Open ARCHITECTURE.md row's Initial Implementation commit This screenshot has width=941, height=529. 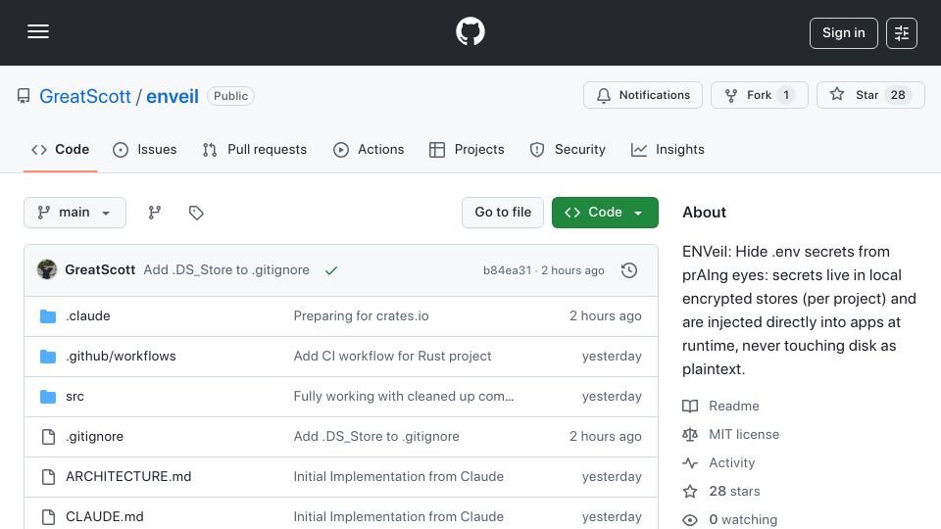click(x=399, y=477)
